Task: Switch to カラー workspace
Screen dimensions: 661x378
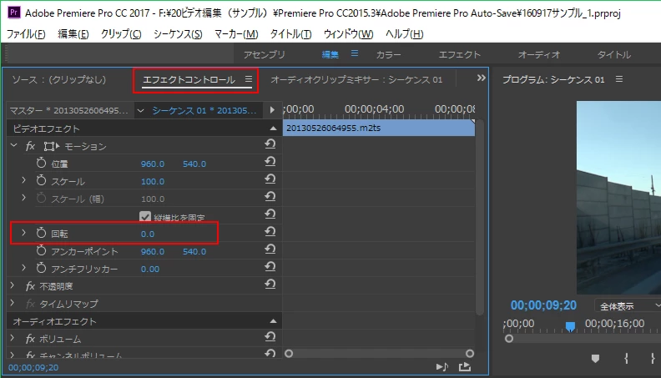Action: (388, 55)
